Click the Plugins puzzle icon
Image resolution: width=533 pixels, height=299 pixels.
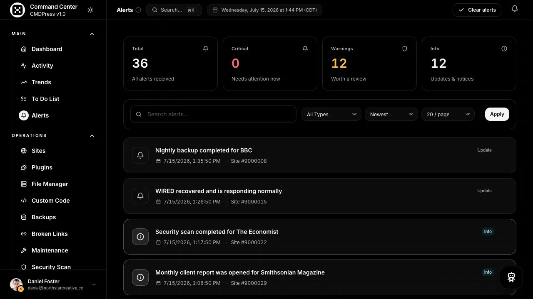(x=24, y=167)
